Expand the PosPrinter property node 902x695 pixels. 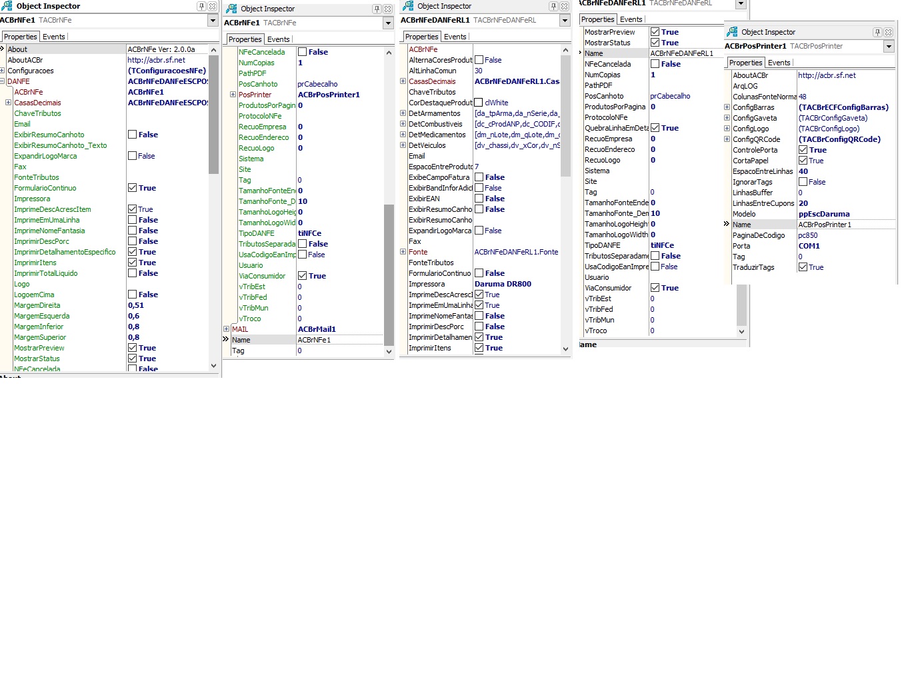coord(233,95)
